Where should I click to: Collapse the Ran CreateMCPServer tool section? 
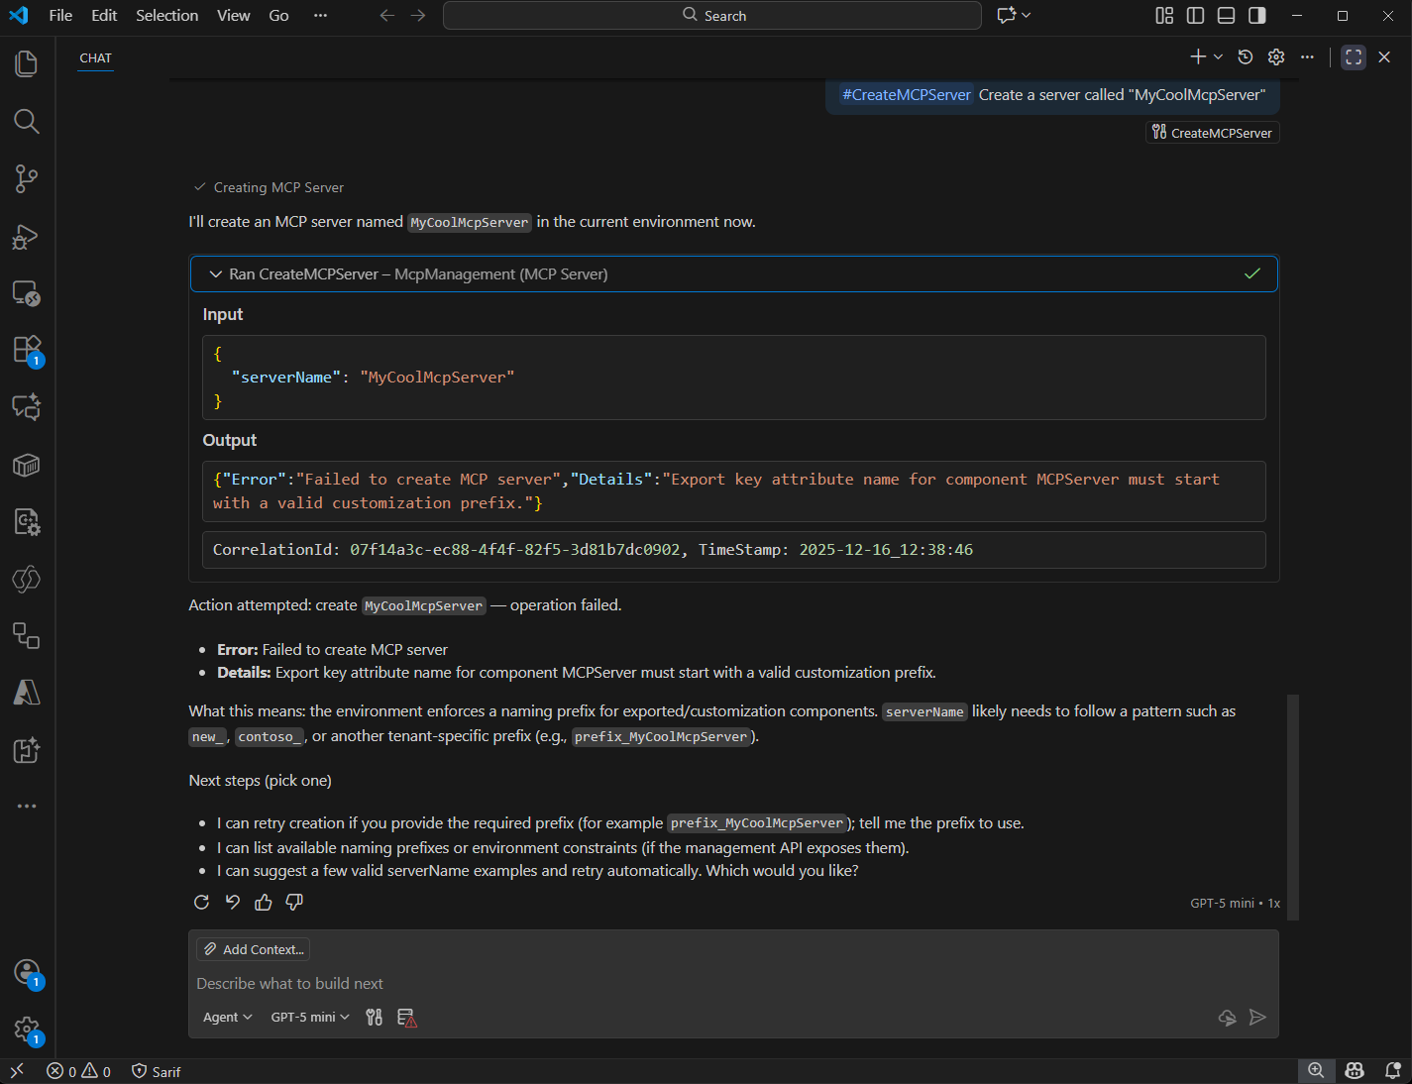[215, 274]
